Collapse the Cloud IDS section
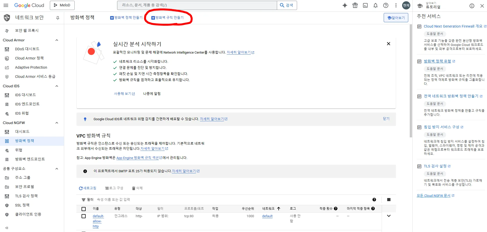 click(57, 86)
